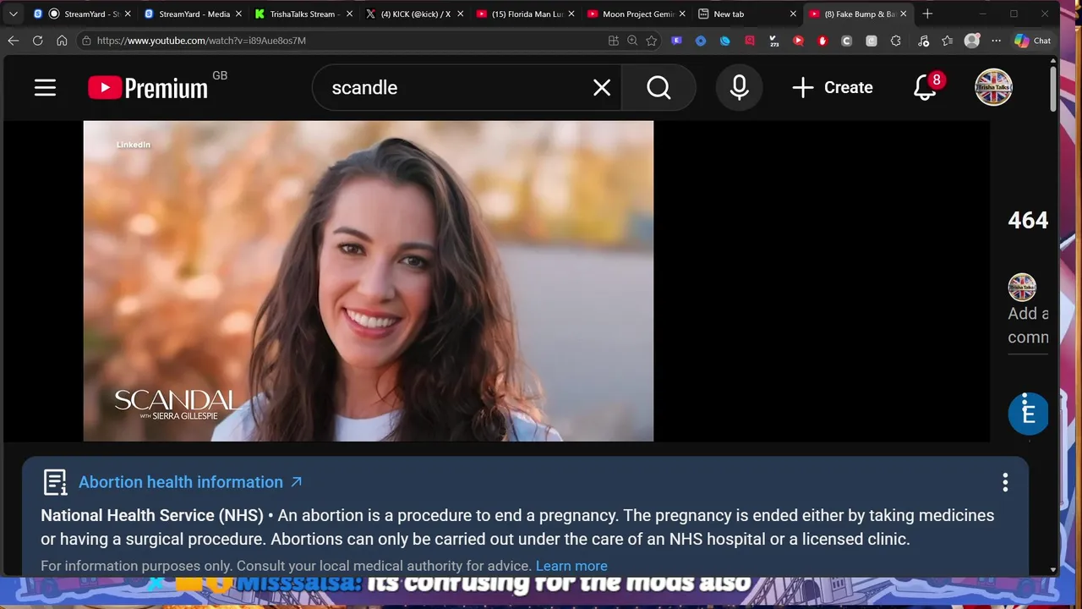Viewport: 1082px width, 609px height.
Task: Open Trisha Talks account avatar menu
Action: [994, 87]
